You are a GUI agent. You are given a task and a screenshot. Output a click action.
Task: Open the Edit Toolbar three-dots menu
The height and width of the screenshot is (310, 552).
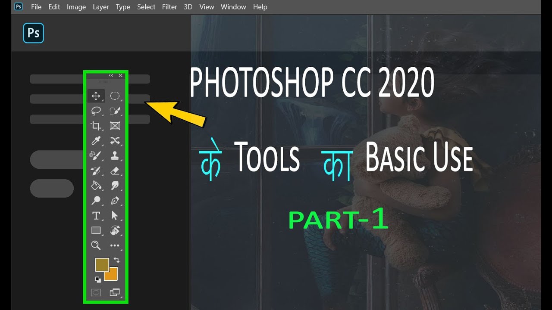[114, 245]
